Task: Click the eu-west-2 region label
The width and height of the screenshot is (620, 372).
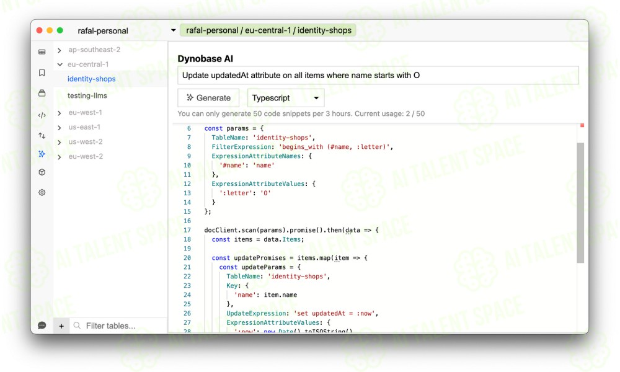Action: (x=86, y=156)
